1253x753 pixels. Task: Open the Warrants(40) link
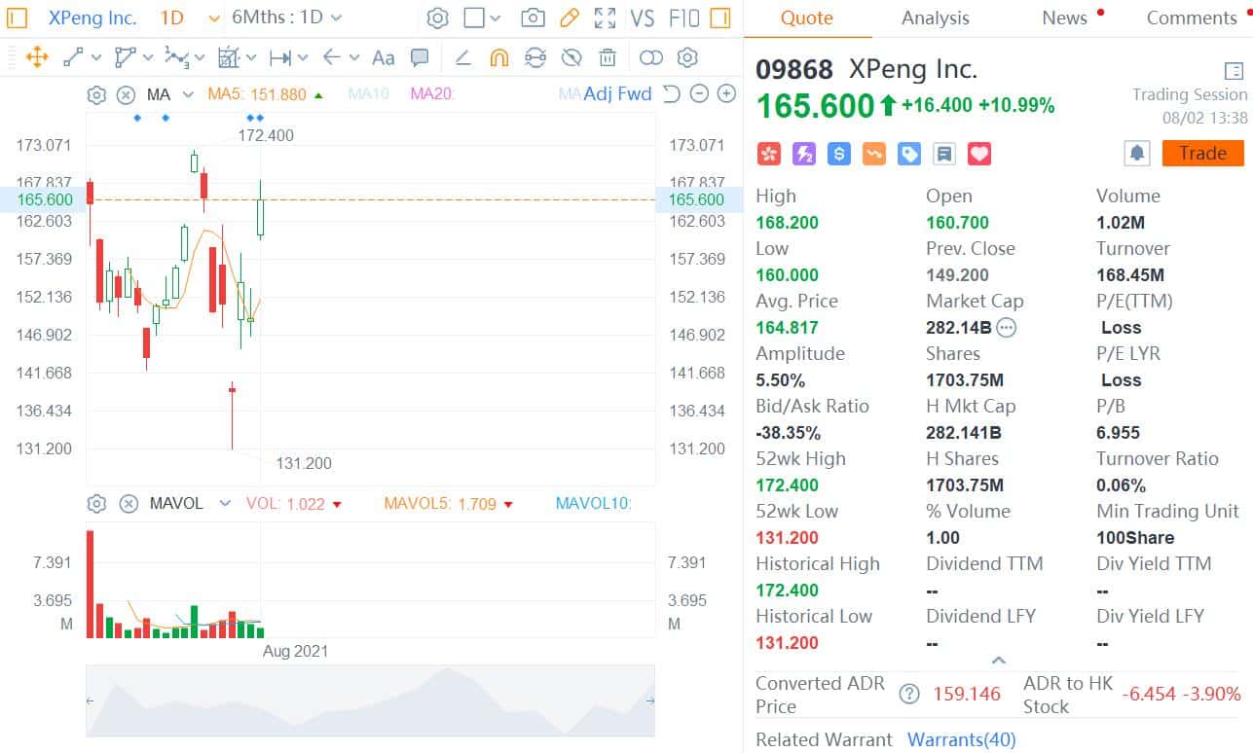(x=962, y=739)
